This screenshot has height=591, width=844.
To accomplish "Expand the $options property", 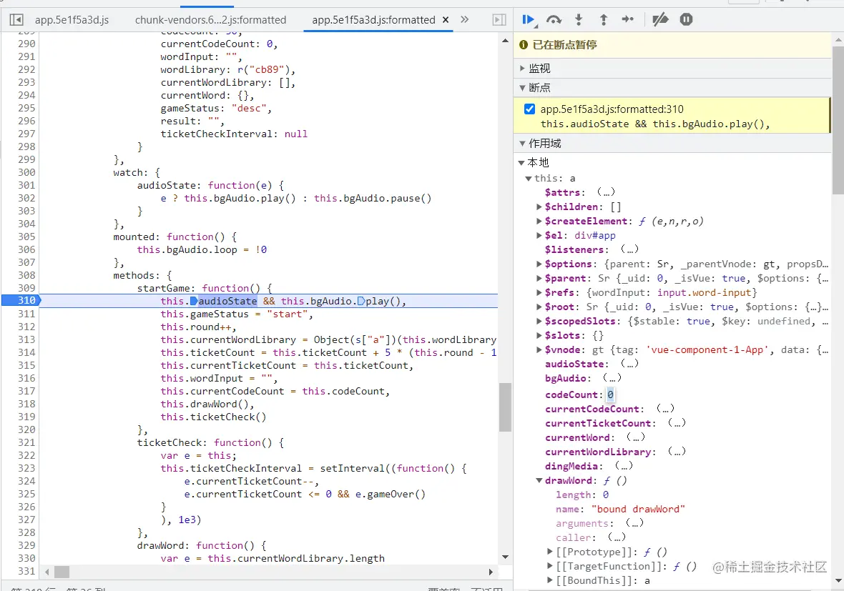I will 539,264.
